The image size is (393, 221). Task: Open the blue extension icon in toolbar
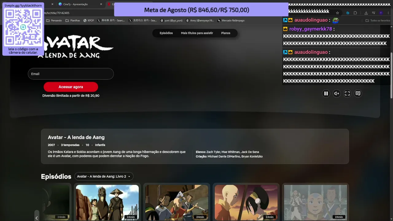click(x=348, y=13)
